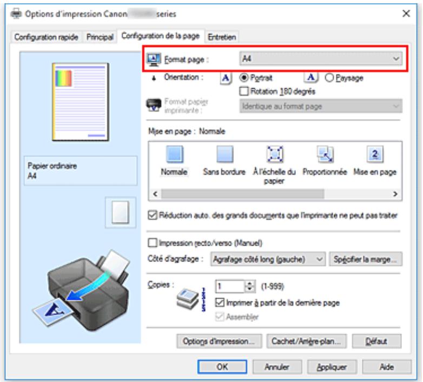This screenshot has height=382, width=423.
Task: Select the À l'échelle du papier icon
Action: 275,154
